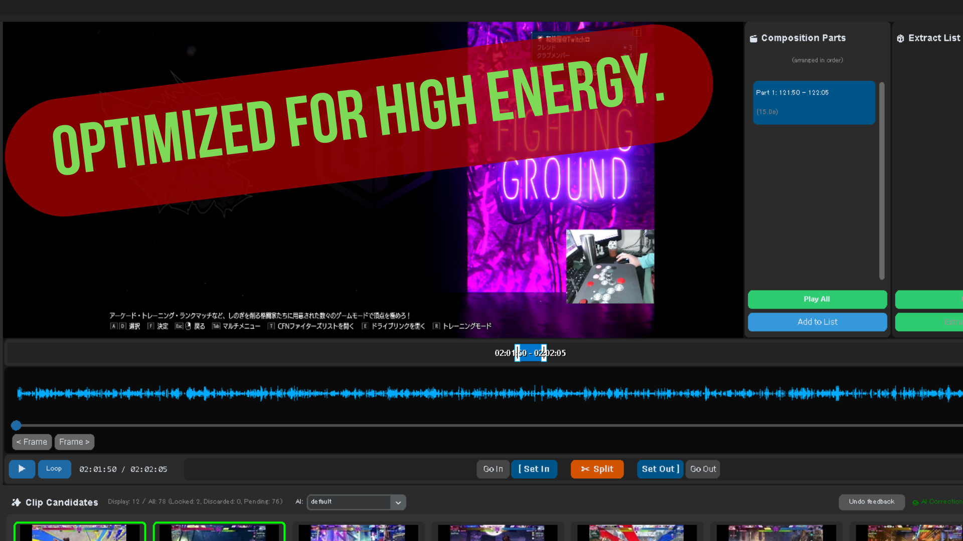
Task: Jump to Out point with Go Out
Action: 703,469
